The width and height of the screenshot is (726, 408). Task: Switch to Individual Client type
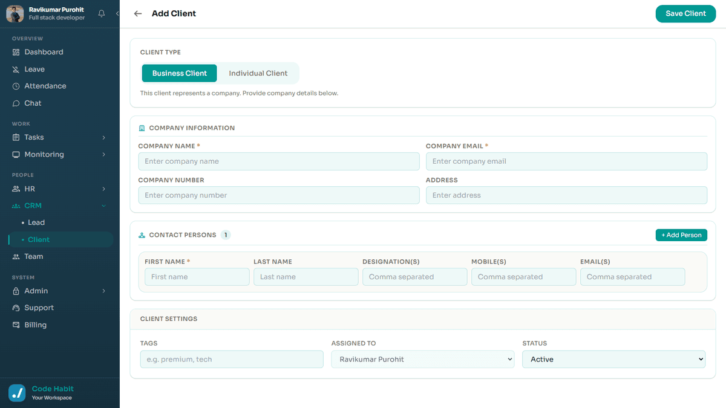258,73
